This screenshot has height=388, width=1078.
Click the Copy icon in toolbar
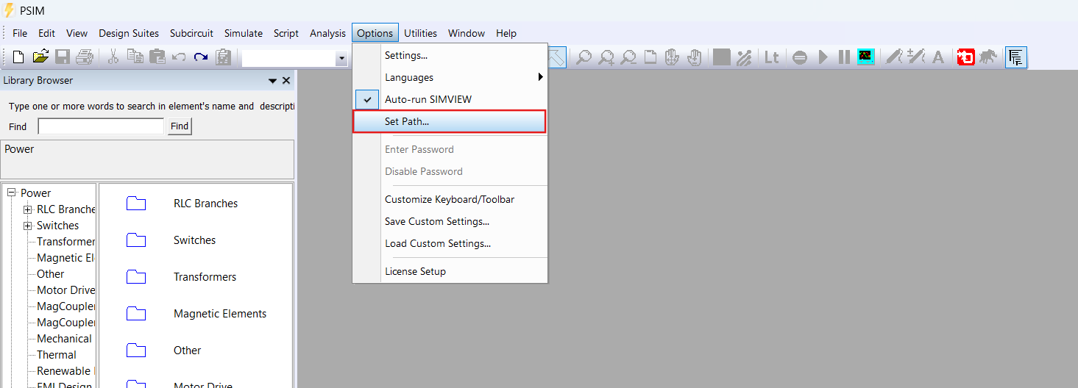tap(135, 57)
